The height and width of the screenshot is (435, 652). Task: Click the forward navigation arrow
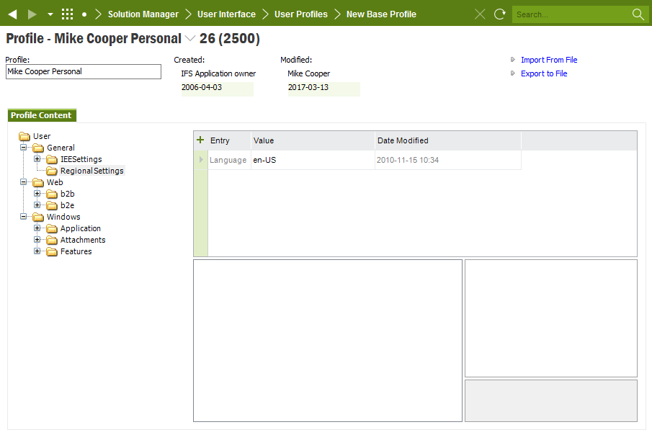pyautogui.click(x=32, y=14)
